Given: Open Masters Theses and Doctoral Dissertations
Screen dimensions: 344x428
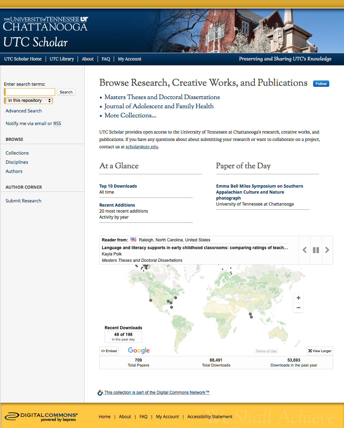Looking at the screenshot, I should tap(162, 97).
